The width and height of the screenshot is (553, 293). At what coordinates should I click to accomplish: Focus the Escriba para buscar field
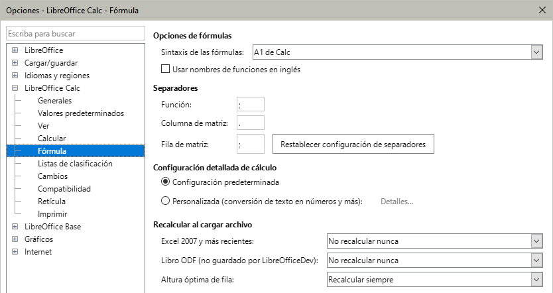(x=76, y=34)
